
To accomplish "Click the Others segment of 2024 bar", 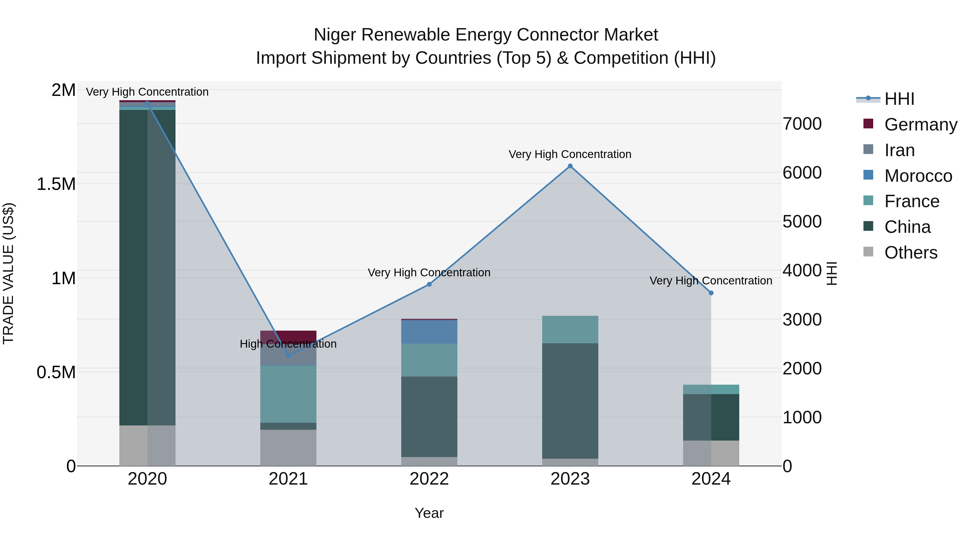I will pyautogui.click(x=711, y=453).
